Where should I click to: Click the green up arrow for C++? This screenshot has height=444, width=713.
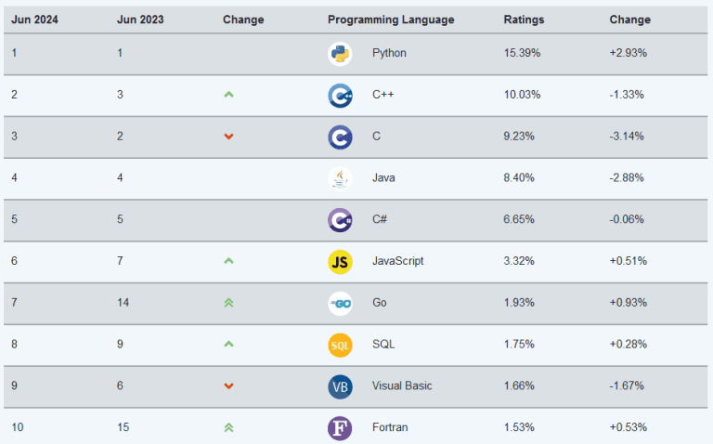point(228,95)
